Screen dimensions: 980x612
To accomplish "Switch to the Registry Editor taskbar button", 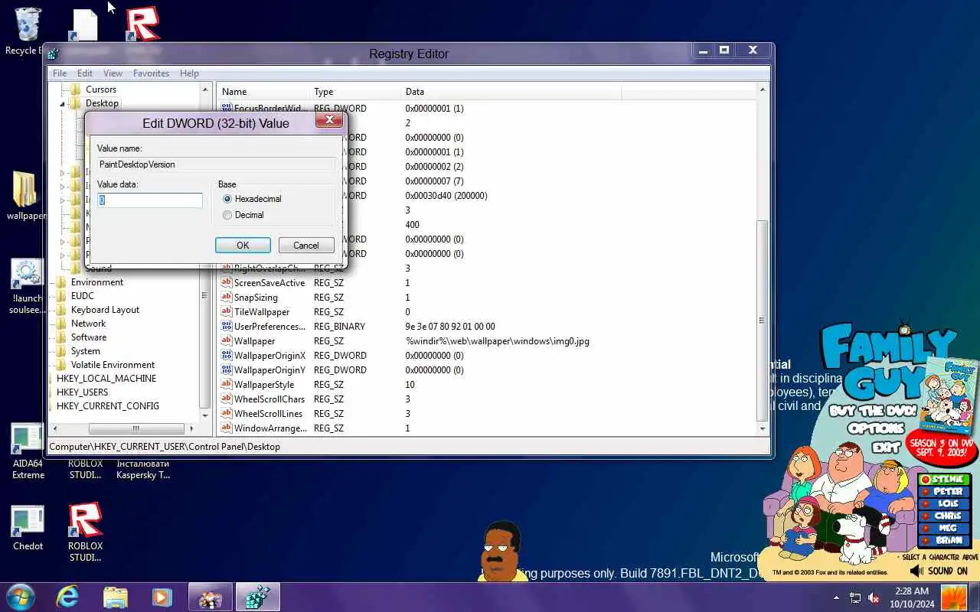I will tap(257, 597).
